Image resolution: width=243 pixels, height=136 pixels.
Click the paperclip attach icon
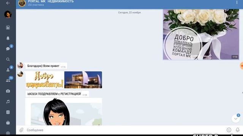pos(21,130)
